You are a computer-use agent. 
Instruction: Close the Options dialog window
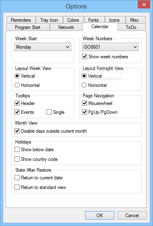click(x=144, y=4)
